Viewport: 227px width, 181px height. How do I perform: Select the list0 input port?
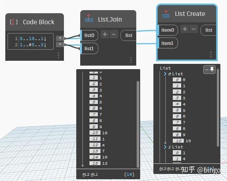(89, 35)
